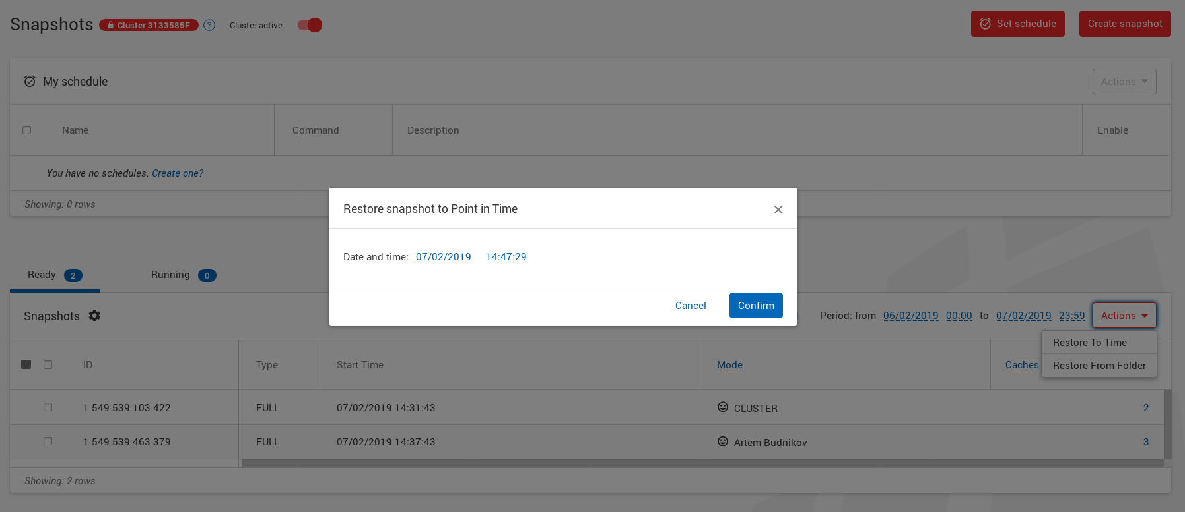Open the My schedule Actions dropdown
Viewport: 1185px width, 512px height.
tap(1124, 82)
